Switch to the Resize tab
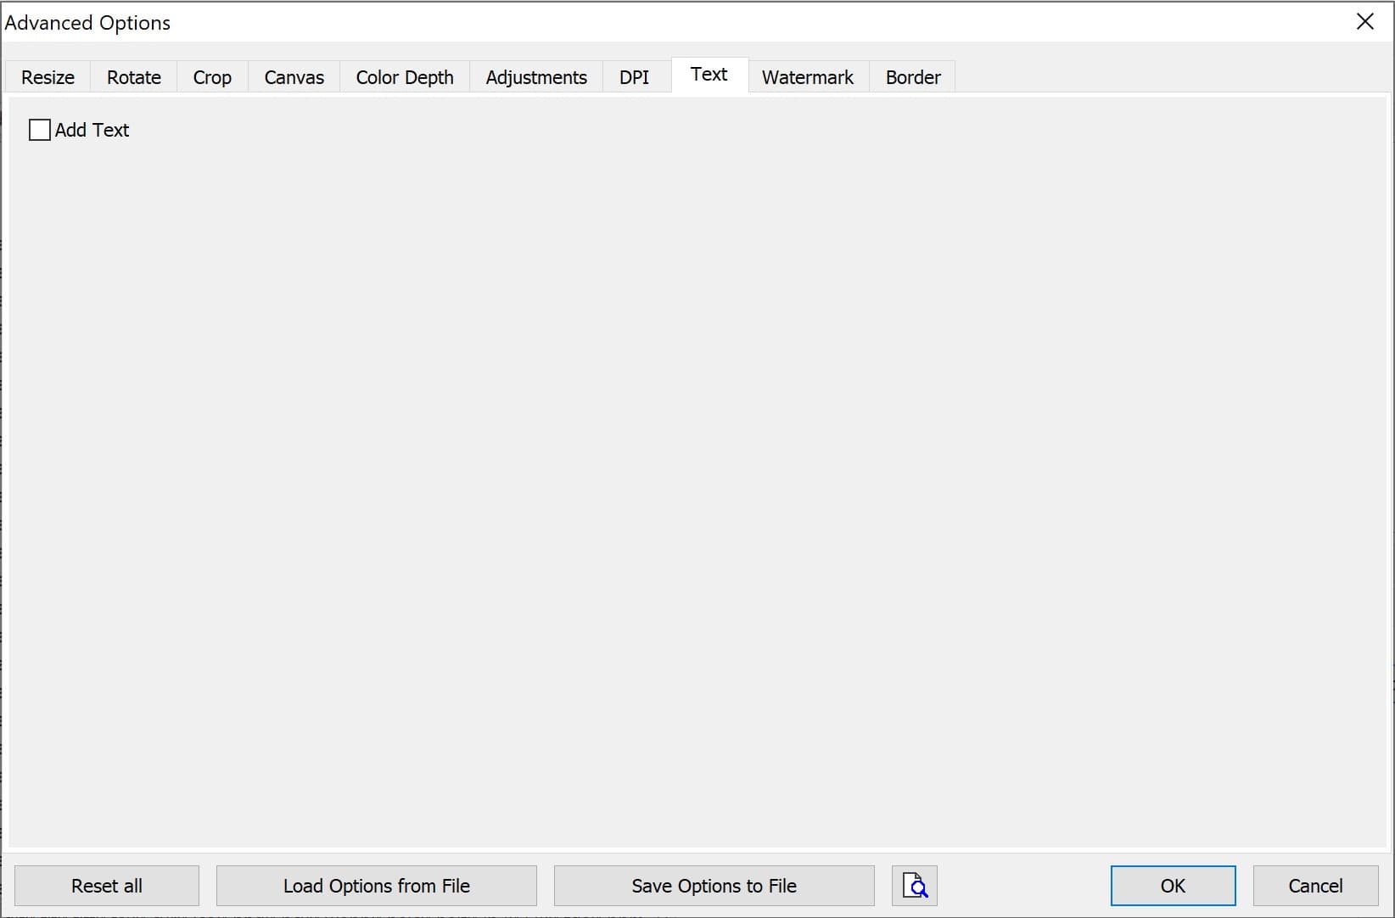Image resolution: width=1395 pixels, height=918 pixels. pos(48,77)
